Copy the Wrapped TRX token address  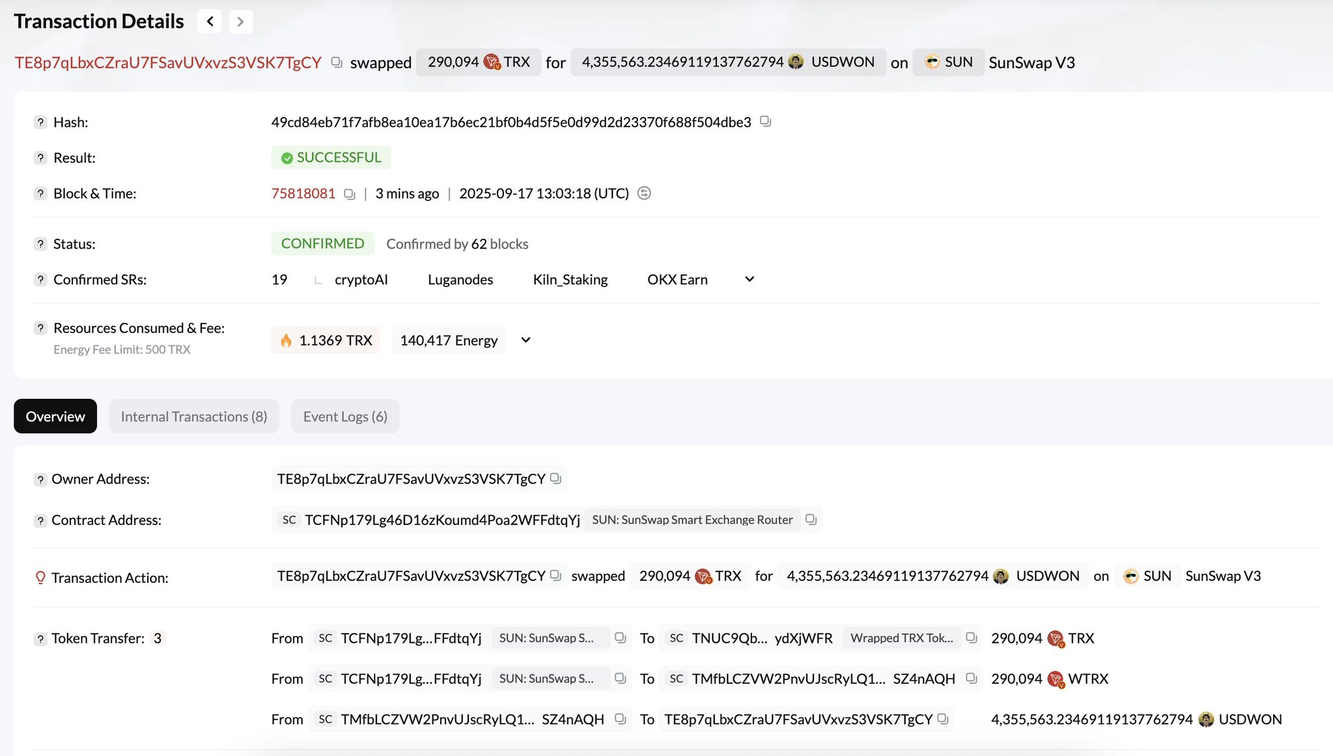(971, 638)
